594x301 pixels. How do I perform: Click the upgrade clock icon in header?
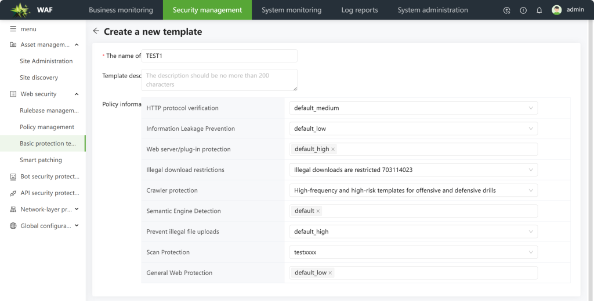coord(507,10)
